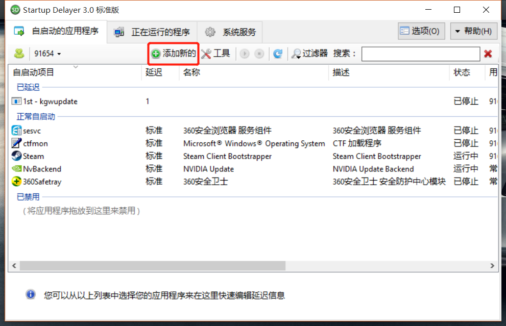Sort by 名称 column header
This screenshot has height=326, width=506.
(254, 72)
